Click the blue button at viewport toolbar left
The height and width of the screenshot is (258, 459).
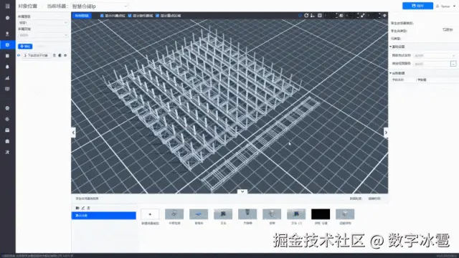(x=82, y=16)
